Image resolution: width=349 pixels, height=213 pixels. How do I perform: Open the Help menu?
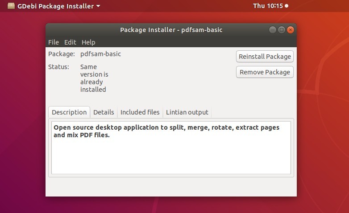pyautogui.click(x=88, y=42)
